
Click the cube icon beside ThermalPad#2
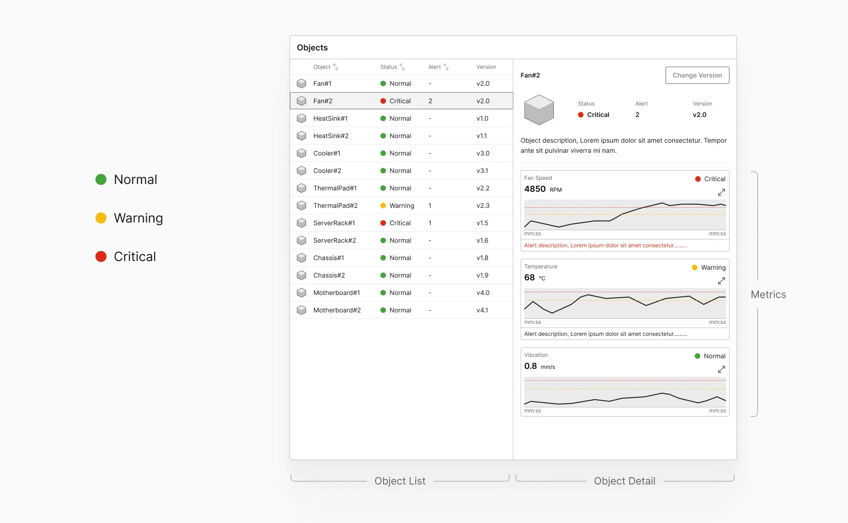(x=301, y=206)
